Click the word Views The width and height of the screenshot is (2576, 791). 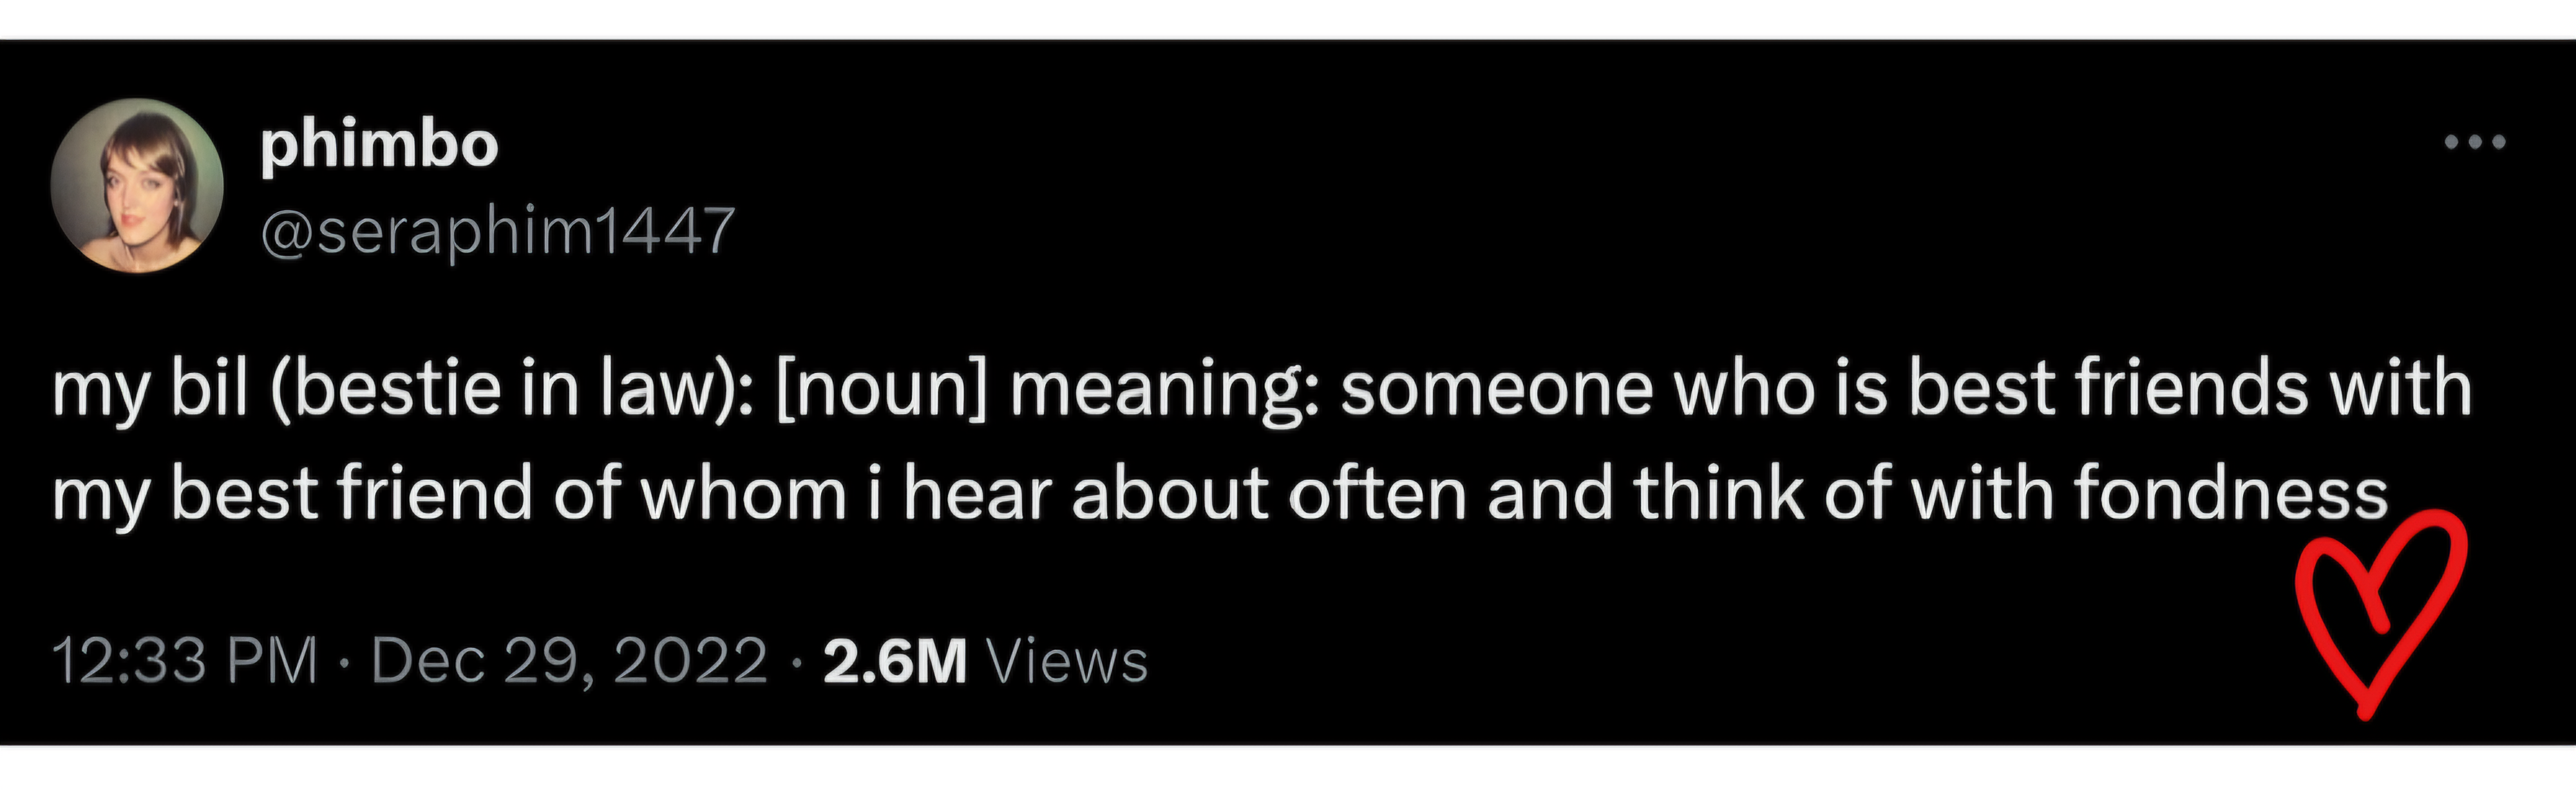[x=1067, y=661]
